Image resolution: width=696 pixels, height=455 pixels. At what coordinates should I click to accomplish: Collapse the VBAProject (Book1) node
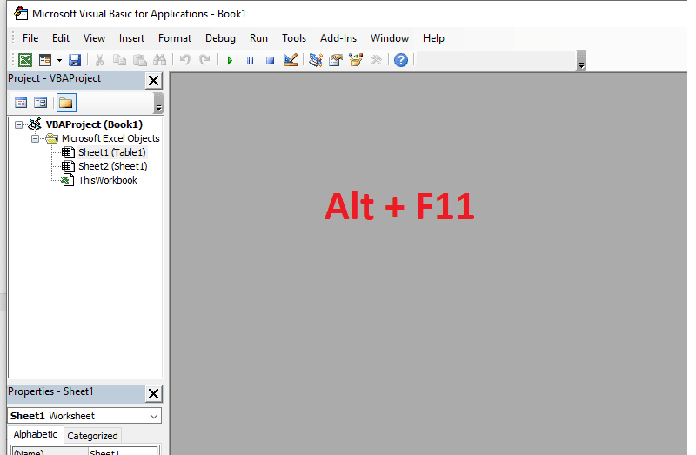click(x=18, y=124)
